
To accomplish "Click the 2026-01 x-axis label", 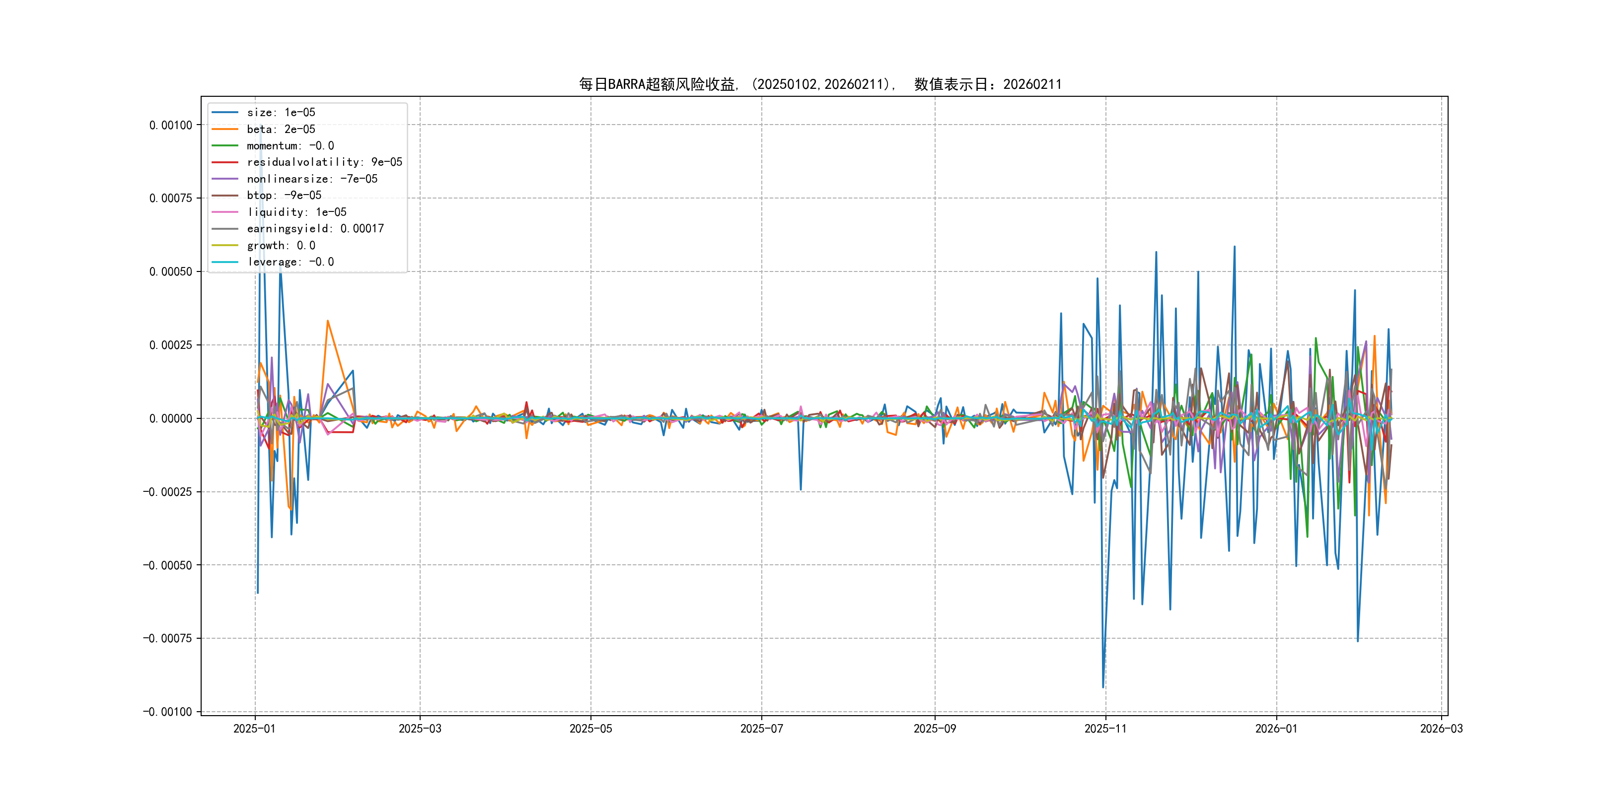I will [1276, 729].
